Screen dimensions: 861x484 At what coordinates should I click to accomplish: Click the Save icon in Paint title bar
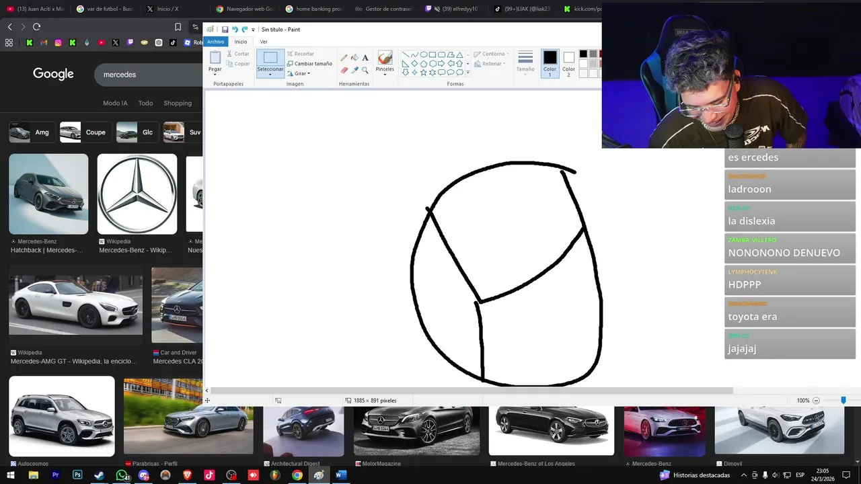click(x=225, y=30)
